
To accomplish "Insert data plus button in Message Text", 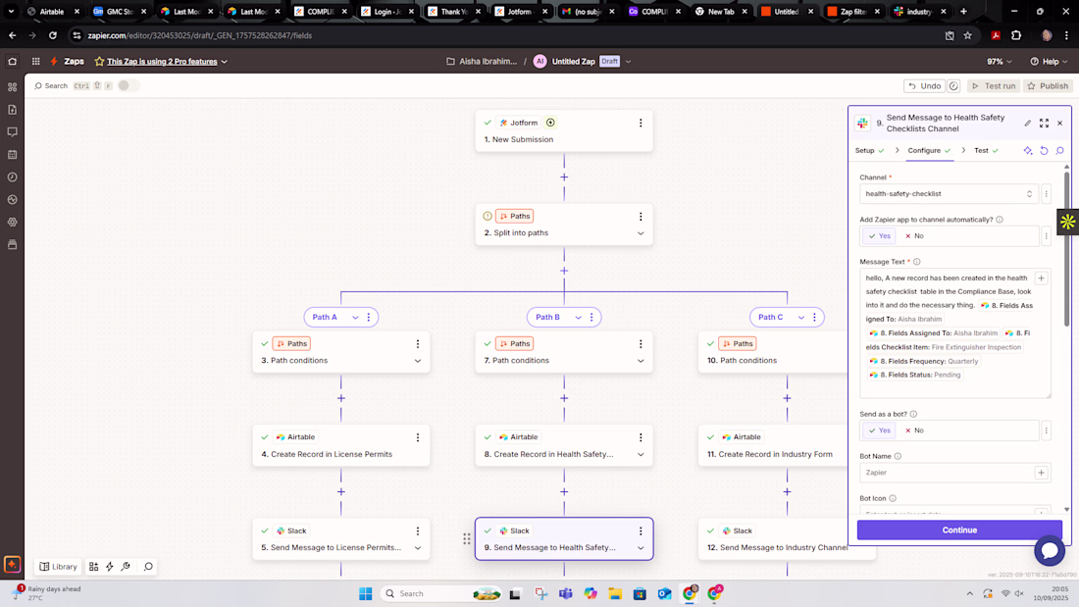I will pyautogui.click(x=1041, y=278).
